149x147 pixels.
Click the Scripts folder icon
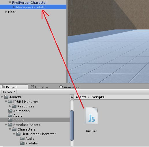tap(10, 120)
